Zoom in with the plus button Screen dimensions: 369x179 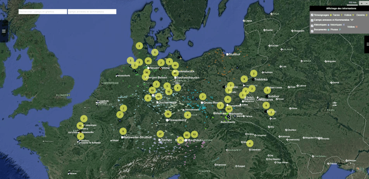coord(362,4)
